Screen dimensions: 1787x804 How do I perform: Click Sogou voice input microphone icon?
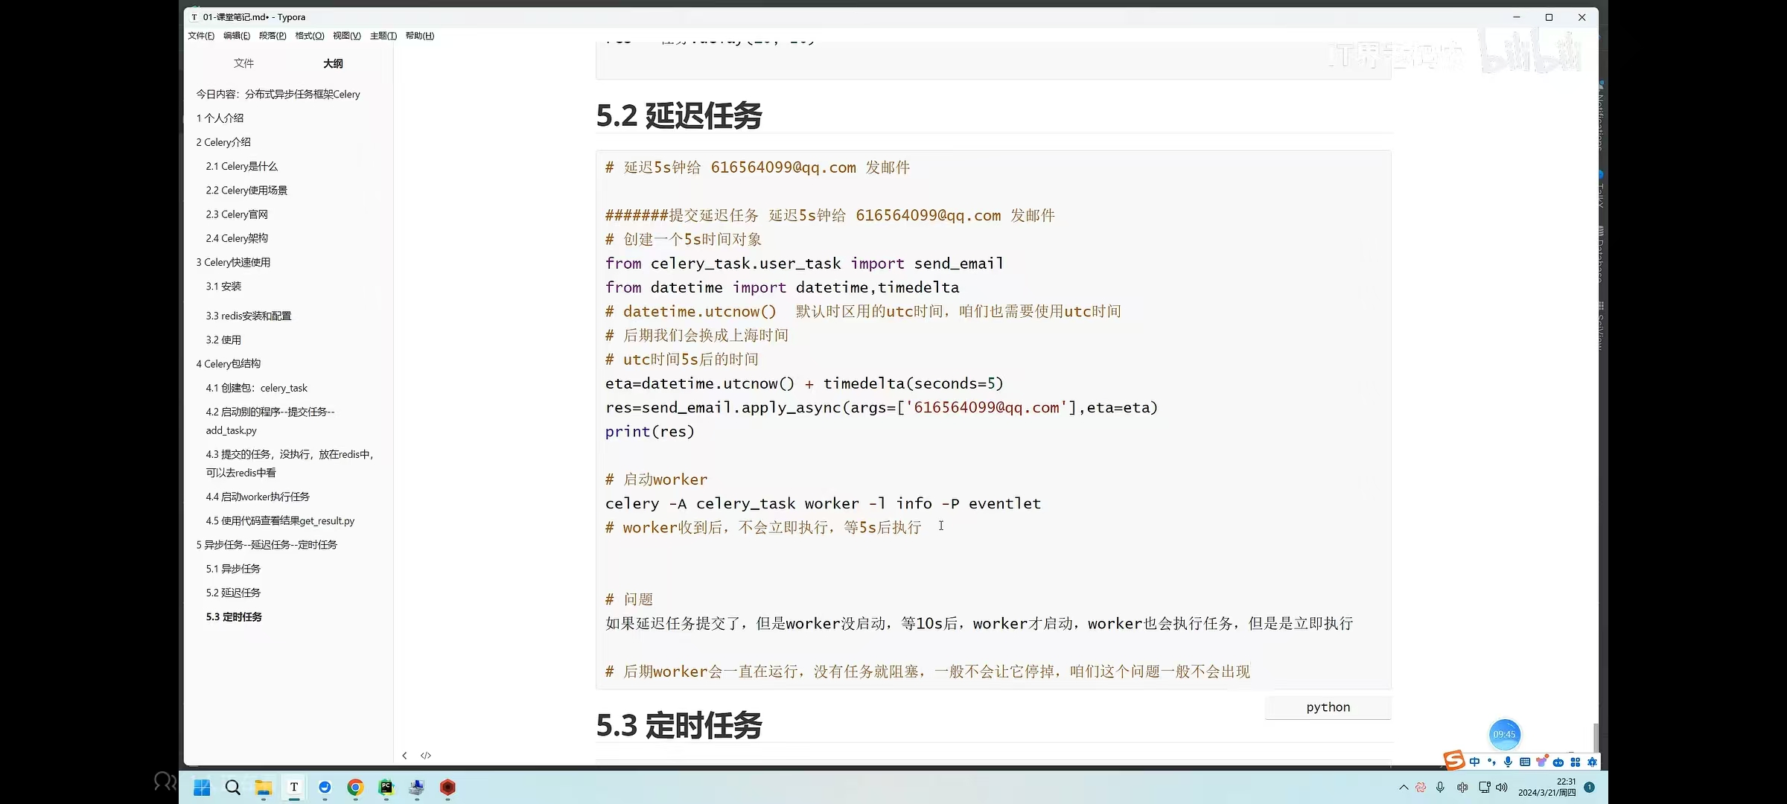click(1508, 762)
